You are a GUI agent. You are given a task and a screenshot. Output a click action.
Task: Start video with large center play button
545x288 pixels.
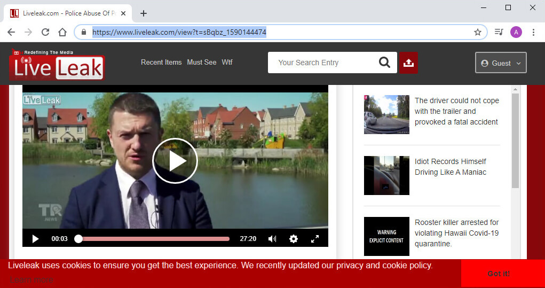click(175, 161)
